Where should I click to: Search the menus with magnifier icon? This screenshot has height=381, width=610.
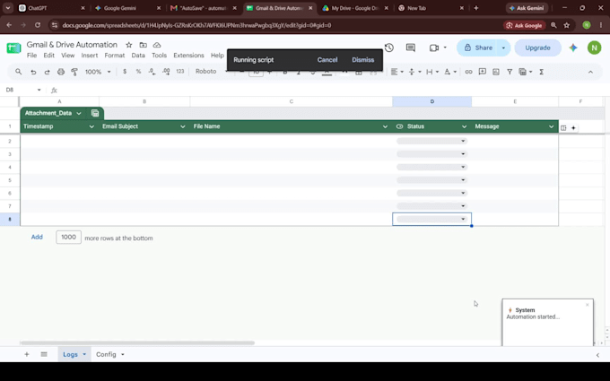pos(18,72)
